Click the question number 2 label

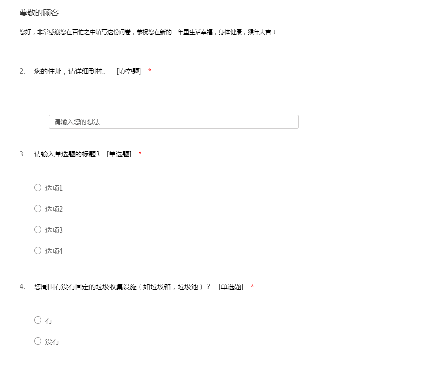pos(22,71)
